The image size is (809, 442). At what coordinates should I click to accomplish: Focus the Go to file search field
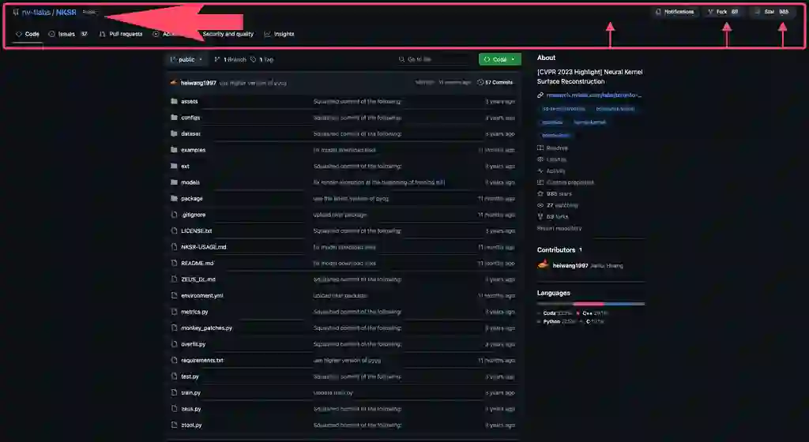coord(435,60)
